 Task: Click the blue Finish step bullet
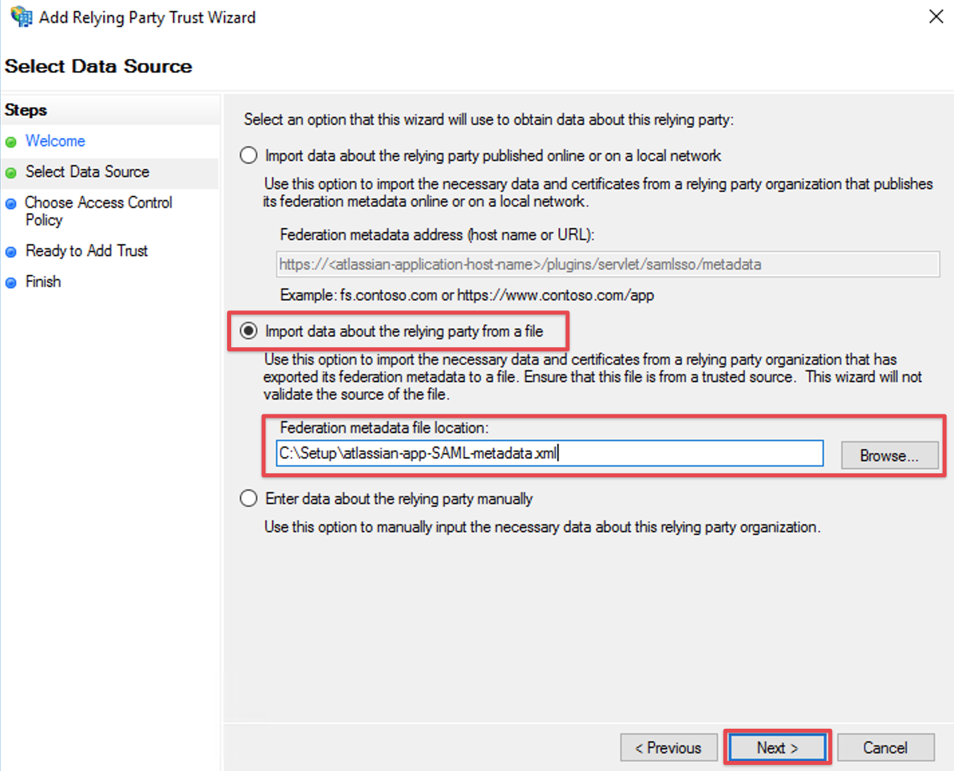[11, 283]
